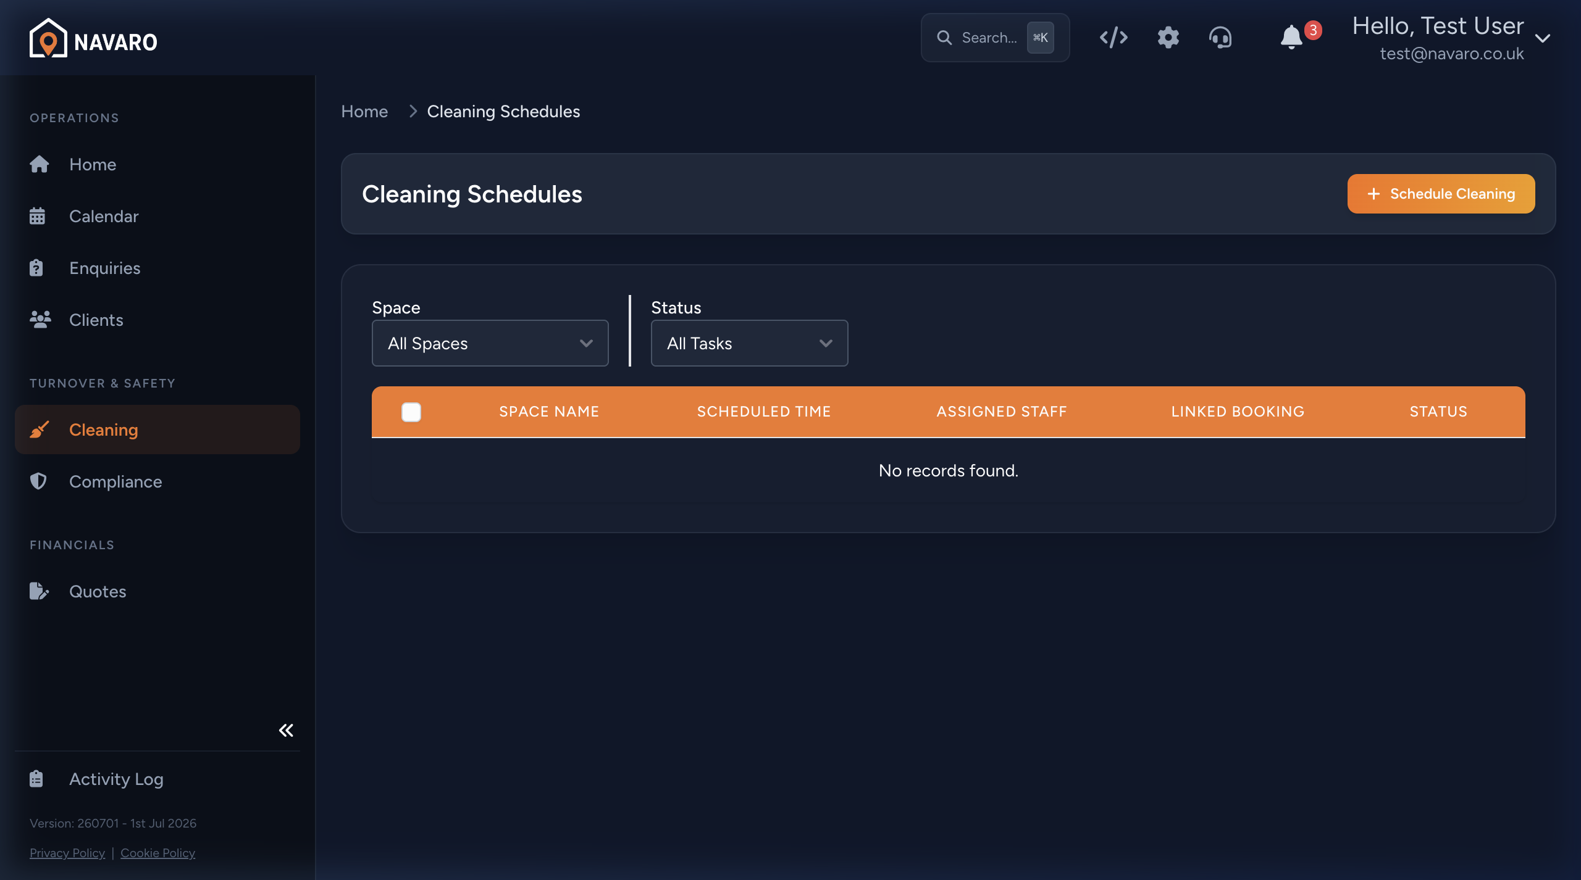This screenshot has width=1581, height=880.
Task: Click the Clients people icon
Action: [x=40, y=320]
